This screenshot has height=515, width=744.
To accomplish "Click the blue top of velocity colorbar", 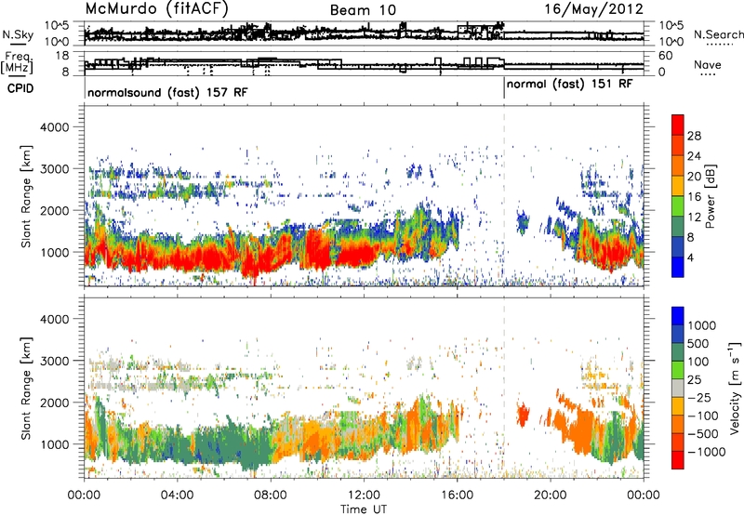I will 678,316.
